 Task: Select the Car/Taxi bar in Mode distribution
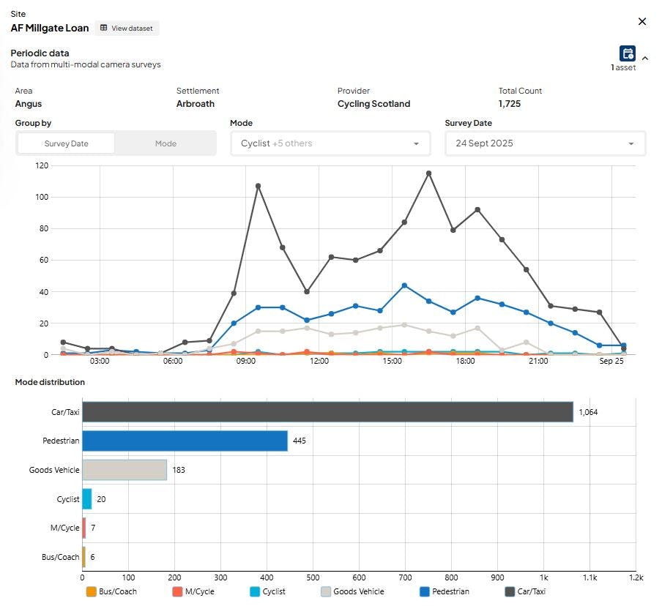[327, 412]
